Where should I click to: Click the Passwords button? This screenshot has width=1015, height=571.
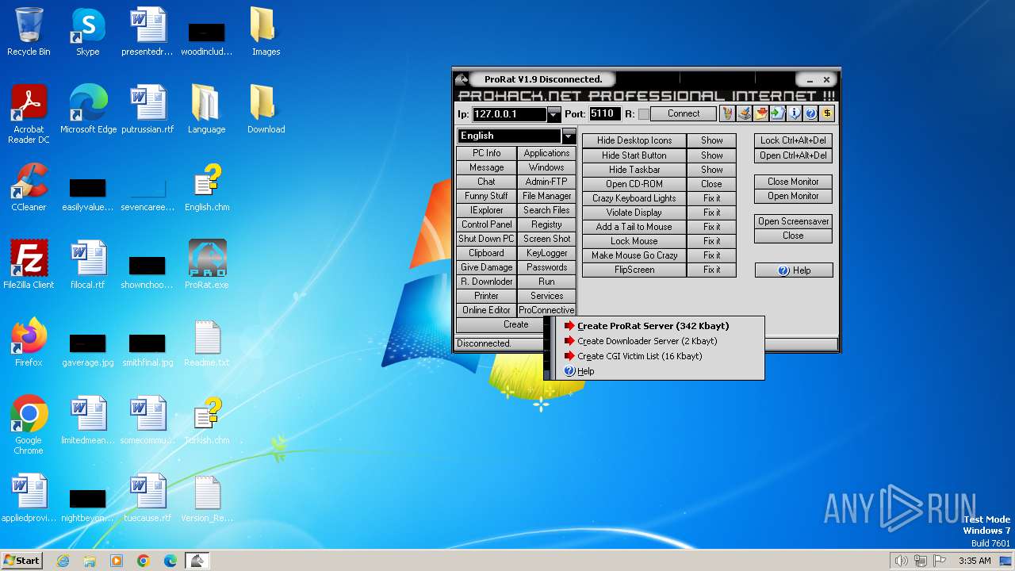click(x=547, y=267)
